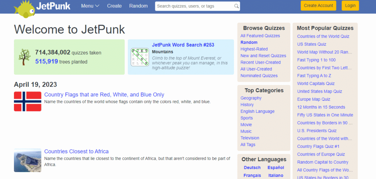This screenshot has height=179, width=376.
Task: Switch language to Français
Action: [252, 176]
